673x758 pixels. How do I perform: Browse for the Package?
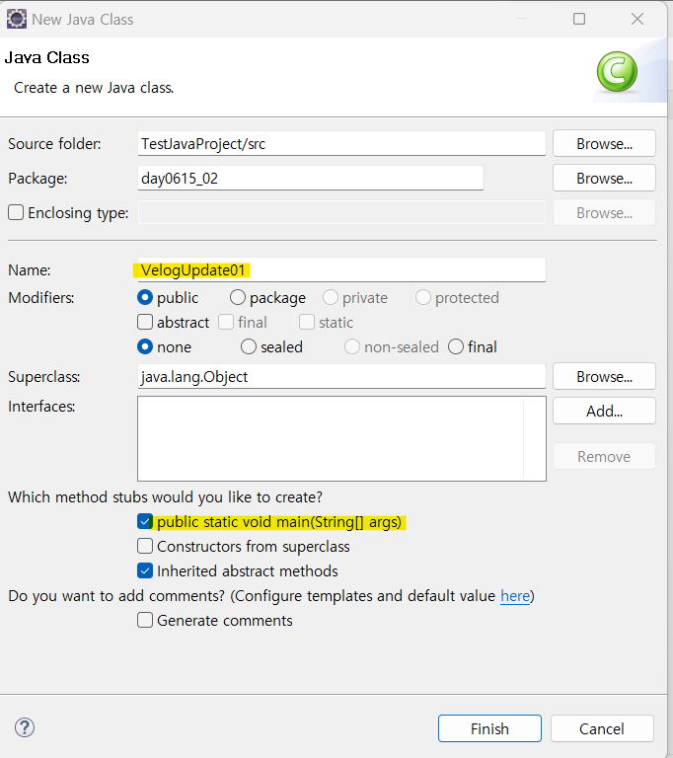coord(604,178)
